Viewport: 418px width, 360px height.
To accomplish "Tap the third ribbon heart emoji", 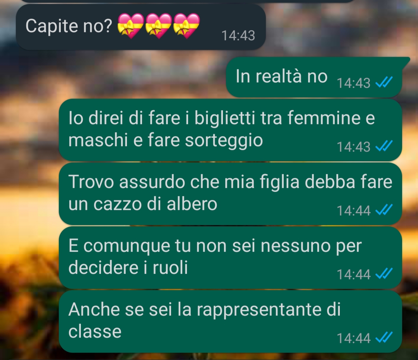I will (186, 26).
